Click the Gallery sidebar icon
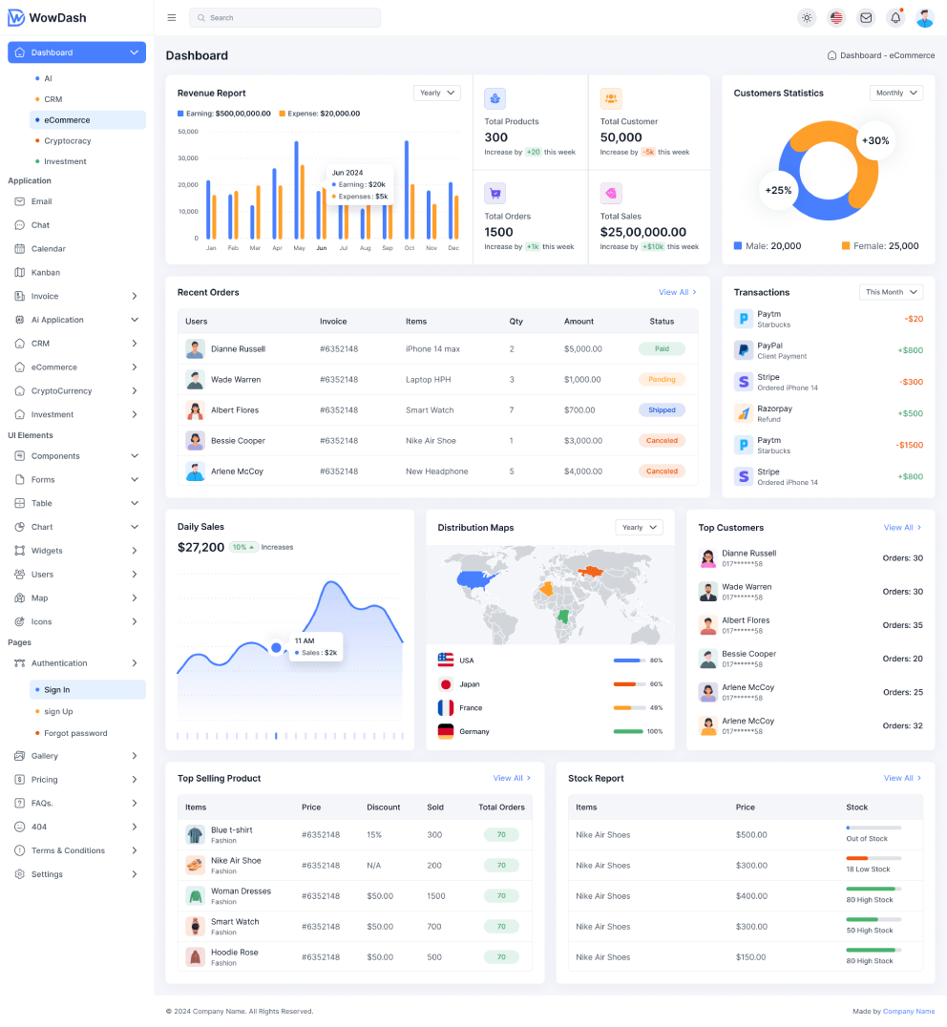Viewport: 947px width, 1027px height. tap(20, 756)
